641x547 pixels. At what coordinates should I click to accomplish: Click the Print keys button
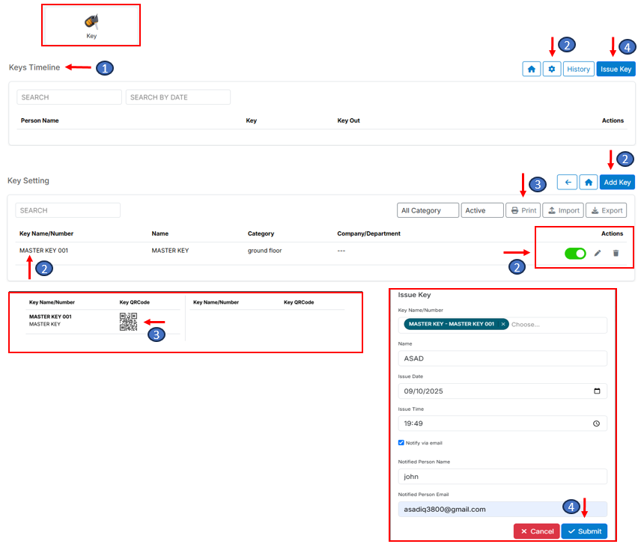(523, 210)
